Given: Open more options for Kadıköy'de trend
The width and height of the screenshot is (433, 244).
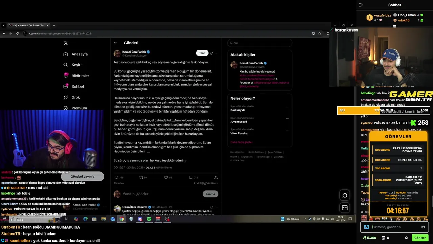Looking at the screenshot, I should coord(287,107).
